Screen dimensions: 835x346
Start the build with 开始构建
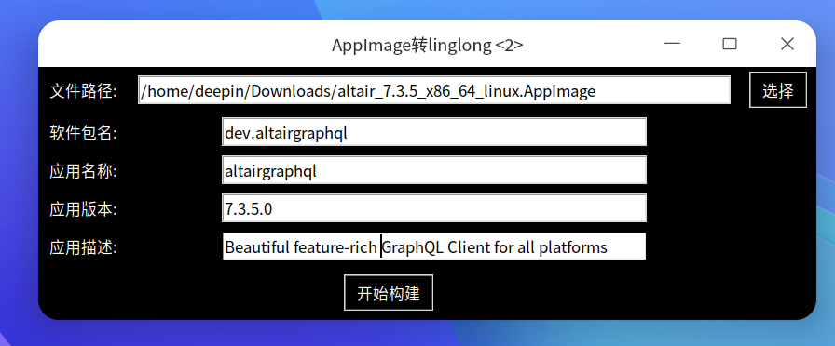389,293
